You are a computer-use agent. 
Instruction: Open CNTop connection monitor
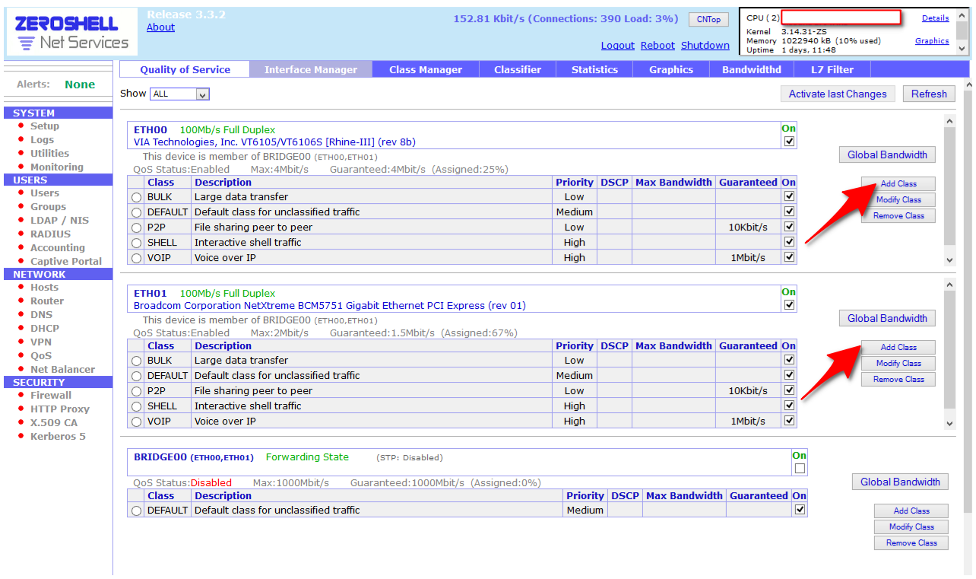click(x=708, y=19)
